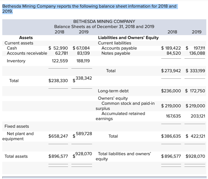Select Total assets 2018 value $896,577
The height and width of the screenshot is (179, 208).
[58, 156]
